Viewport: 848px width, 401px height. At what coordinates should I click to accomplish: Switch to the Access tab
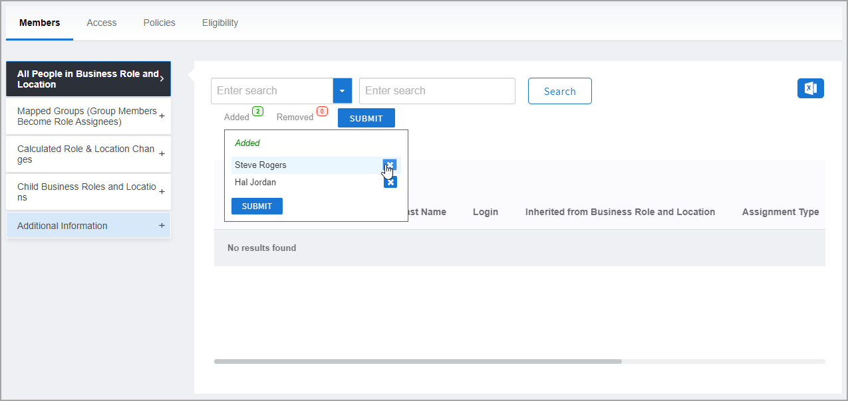(x=101, y=23)
